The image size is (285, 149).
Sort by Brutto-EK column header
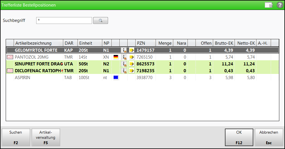click(x=224, y=43)
